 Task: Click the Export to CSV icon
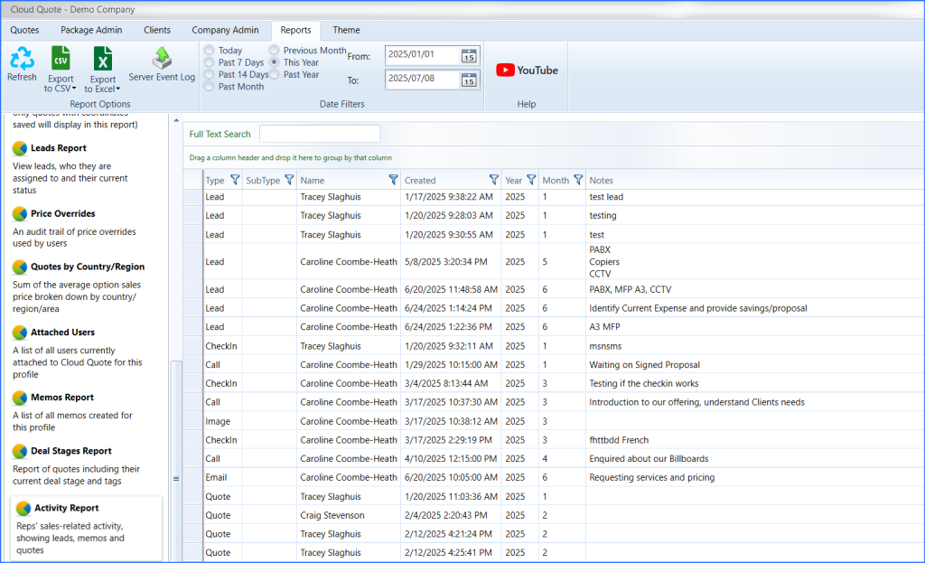[x=61, y=59]
